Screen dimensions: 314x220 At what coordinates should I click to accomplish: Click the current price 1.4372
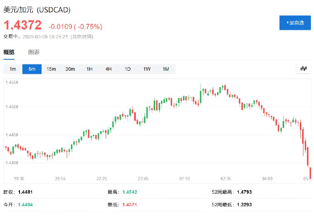pyautogui.click(x=23, y=25)
